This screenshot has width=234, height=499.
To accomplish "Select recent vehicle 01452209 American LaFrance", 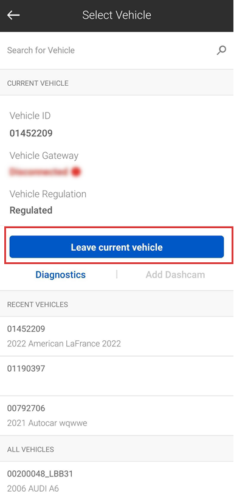I will coord(117,337).
